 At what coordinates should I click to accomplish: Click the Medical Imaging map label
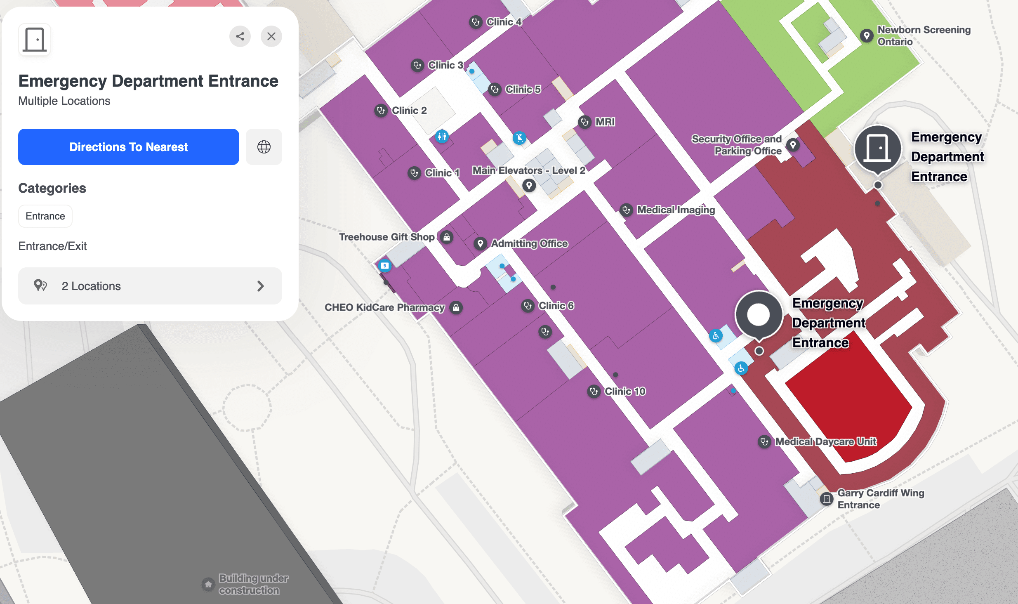point(676,210)
